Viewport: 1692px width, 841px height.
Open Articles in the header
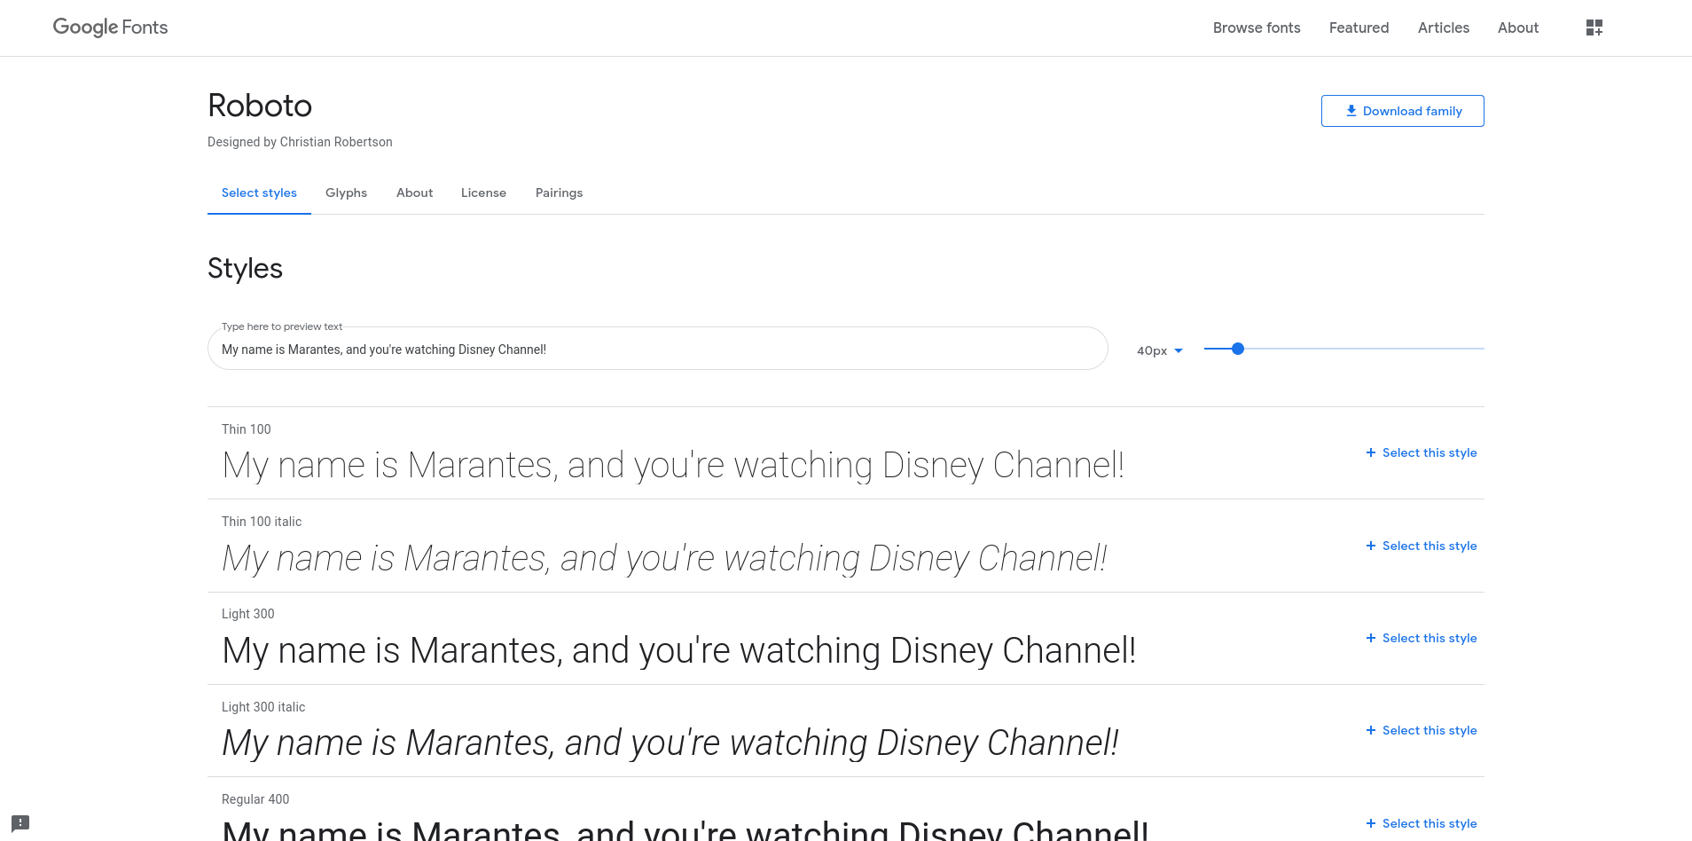[x=1443, y=28]
